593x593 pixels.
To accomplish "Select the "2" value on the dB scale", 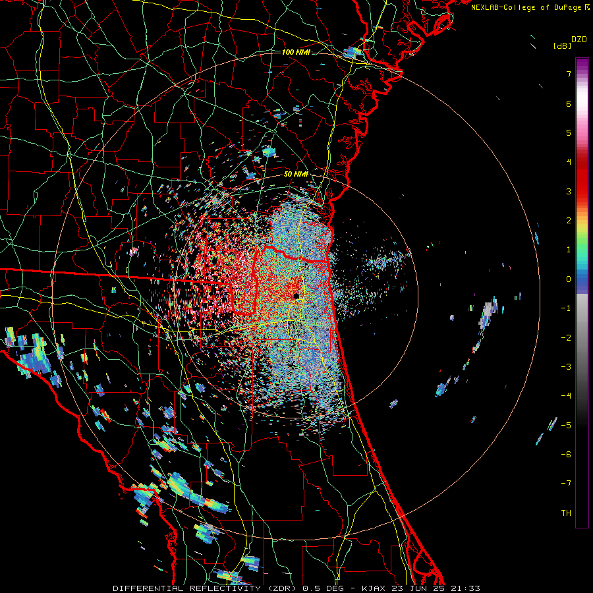I will (569, 221).
